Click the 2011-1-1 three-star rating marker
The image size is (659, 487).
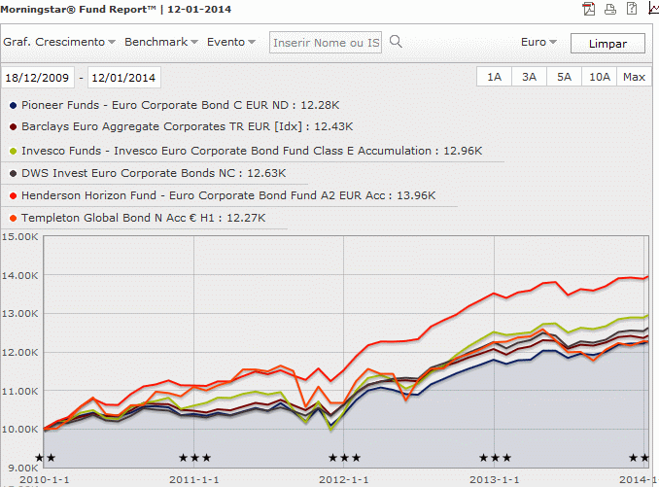195,458
